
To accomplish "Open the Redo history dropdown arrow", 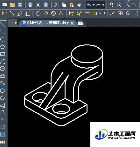I will tap(103, 5).
